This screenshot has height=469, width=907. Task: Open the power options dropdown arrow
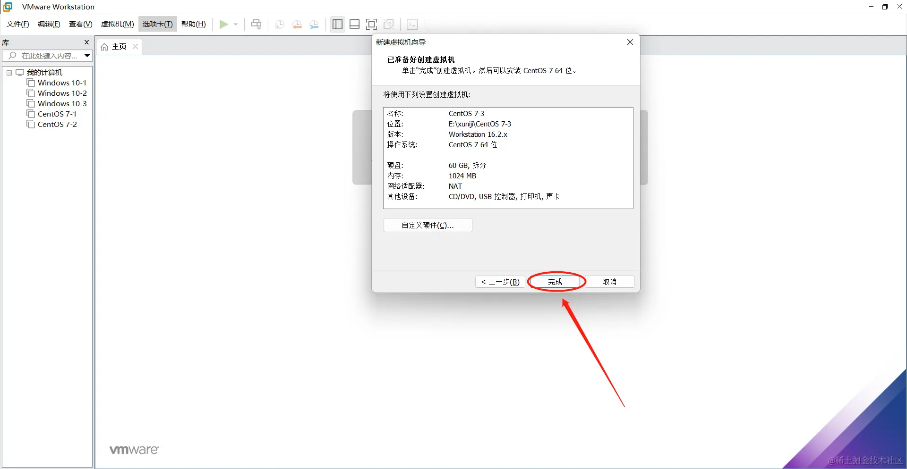click(236, 24)
